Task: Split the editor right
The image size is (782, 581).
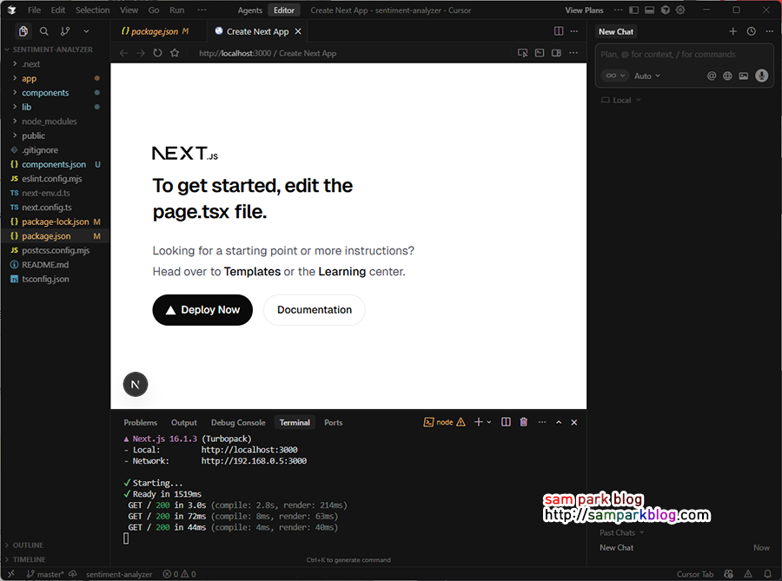Action: click(x=559, y=31)
